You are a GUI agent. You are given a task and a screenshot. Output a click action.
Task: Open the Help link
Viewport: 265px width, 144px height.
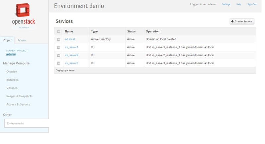[x=238, y=4]
